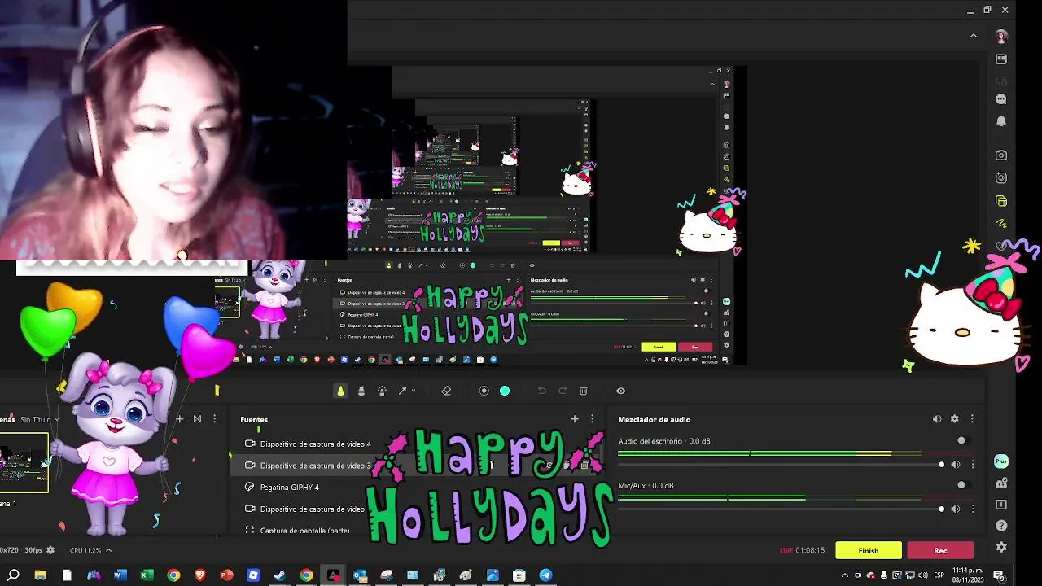This screenshot has width=1042, height=586.
Task: Select the Pegatina GIPHY 4 source
Action: pyautogui.click(x=289, y=487)
